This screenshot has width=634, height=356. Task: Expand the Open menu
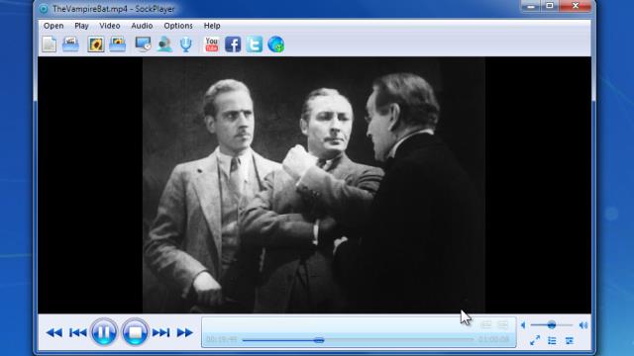[53, 26]
